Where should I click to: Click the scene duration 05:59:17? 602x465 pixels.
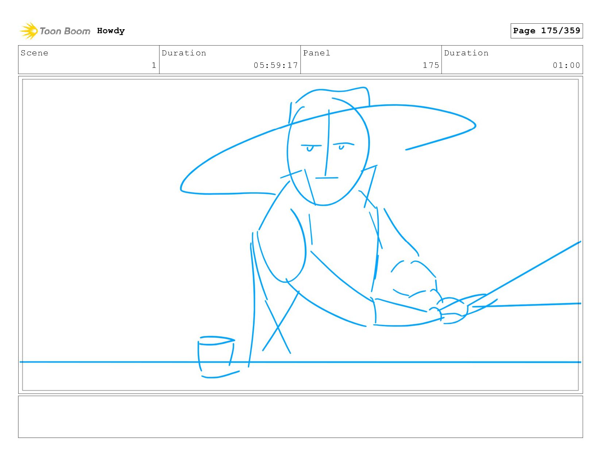pyautogui.click(x=276, y=65)
